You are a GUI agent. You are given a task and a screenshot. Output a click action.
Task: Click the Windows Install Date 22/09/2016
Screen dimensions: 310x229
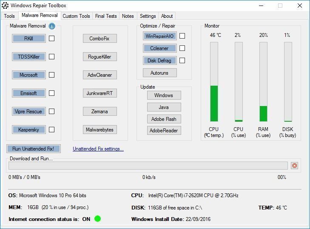pyautogui.click(x=171, y=219)
